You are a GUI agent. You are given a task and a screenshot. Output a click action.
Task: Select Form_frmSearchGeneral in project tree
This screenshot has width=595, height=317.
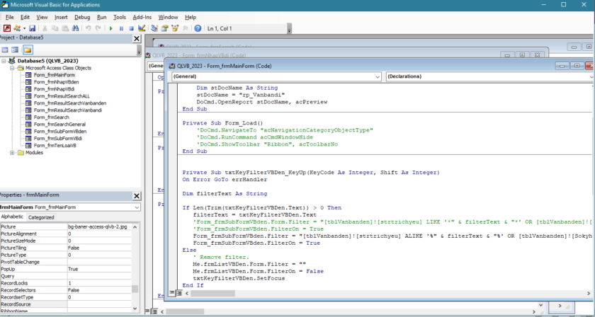[59, 124]
